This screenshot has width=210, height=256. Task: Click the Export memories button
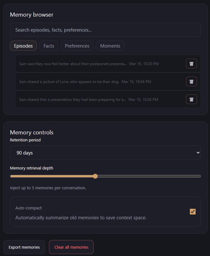(24, 247)
